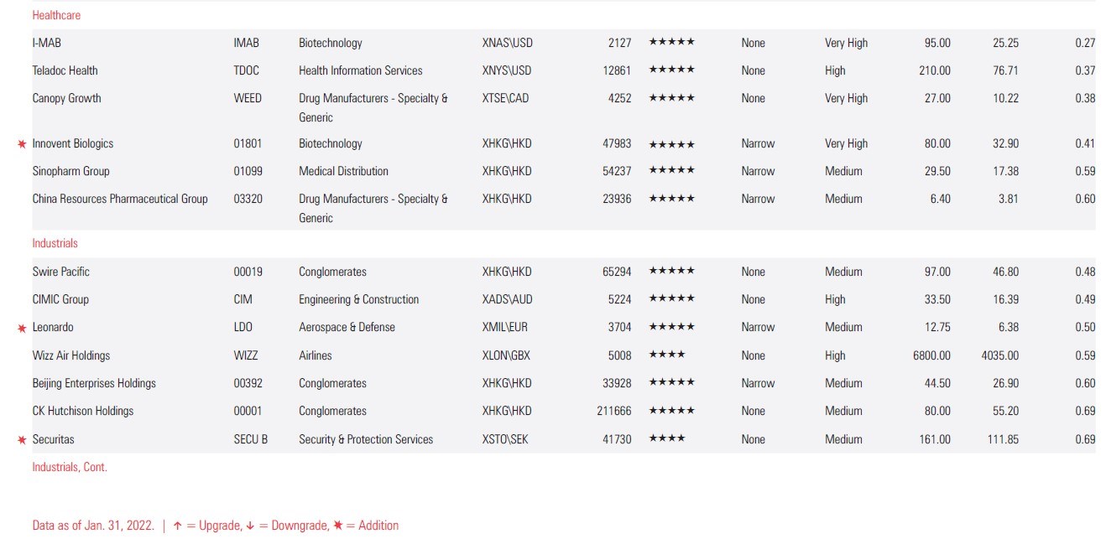Click the addition marker next to Securitas
Screen dimensions: 1106x539
point(22,440)
